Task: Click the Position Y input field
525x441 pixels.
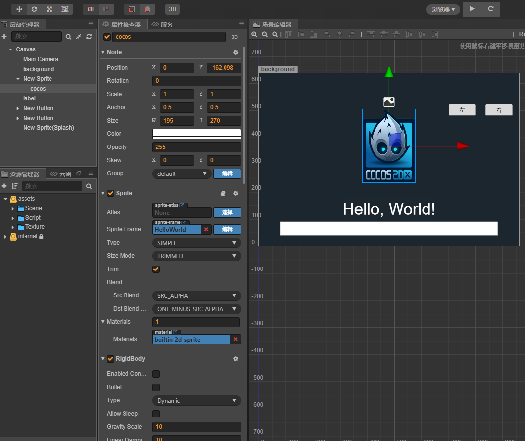Action: pyautogui.click(x=224, y=68)
